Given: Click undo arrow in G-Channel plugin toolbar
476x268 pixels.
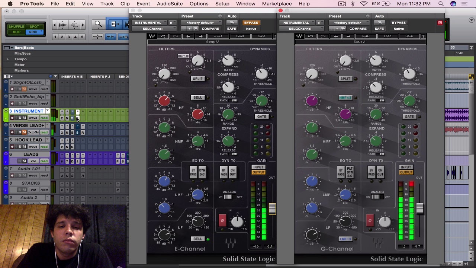Looking at the screenshot, I should pos(311,36).
